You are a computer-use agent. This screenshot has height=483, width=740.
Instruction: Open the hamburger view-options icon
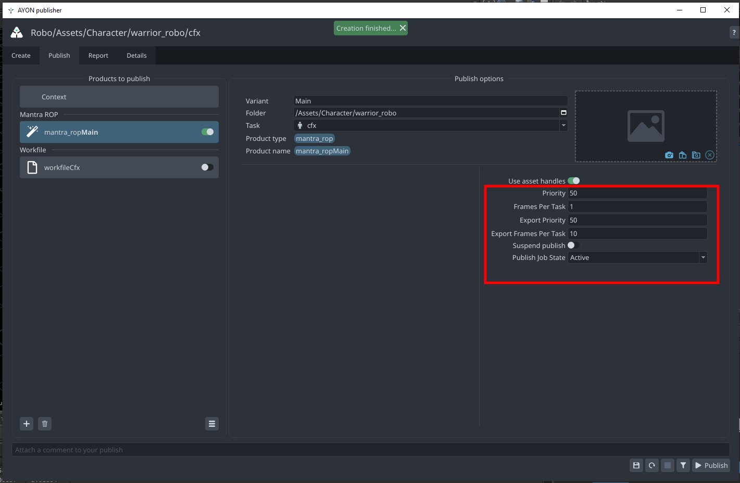[x=212, y=424]
